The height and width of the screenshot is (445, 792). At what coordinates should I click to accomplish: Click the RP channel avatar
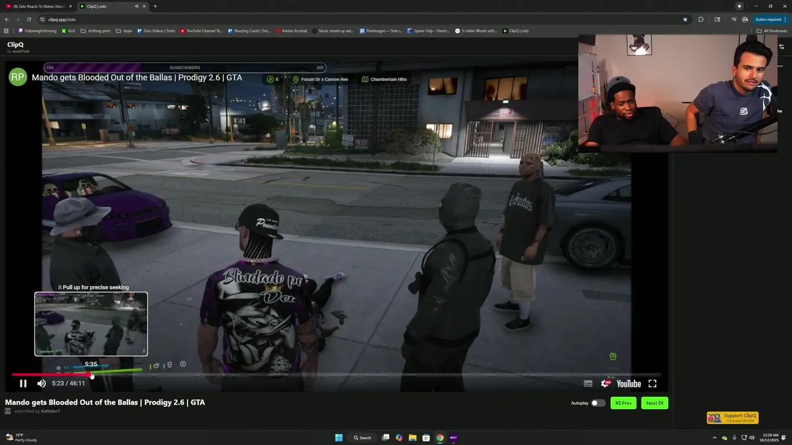pos(17,77)
